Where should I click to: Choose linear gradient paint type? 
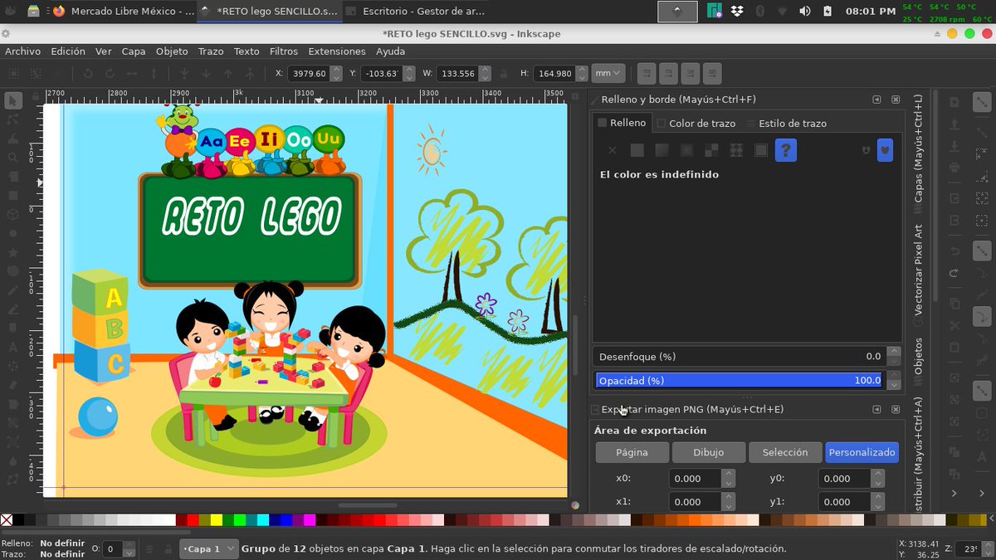click(662, 150)
